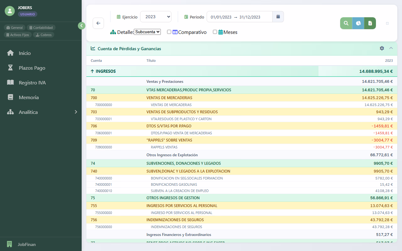Open the report settings gear icon
The height and width of the screenshot is (251, 402).
point(382,48)
